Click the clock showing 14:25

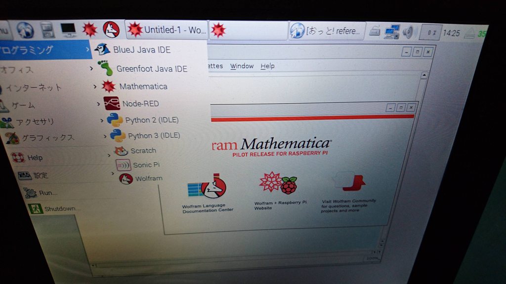pyautogui.click(x=451, y=33)
